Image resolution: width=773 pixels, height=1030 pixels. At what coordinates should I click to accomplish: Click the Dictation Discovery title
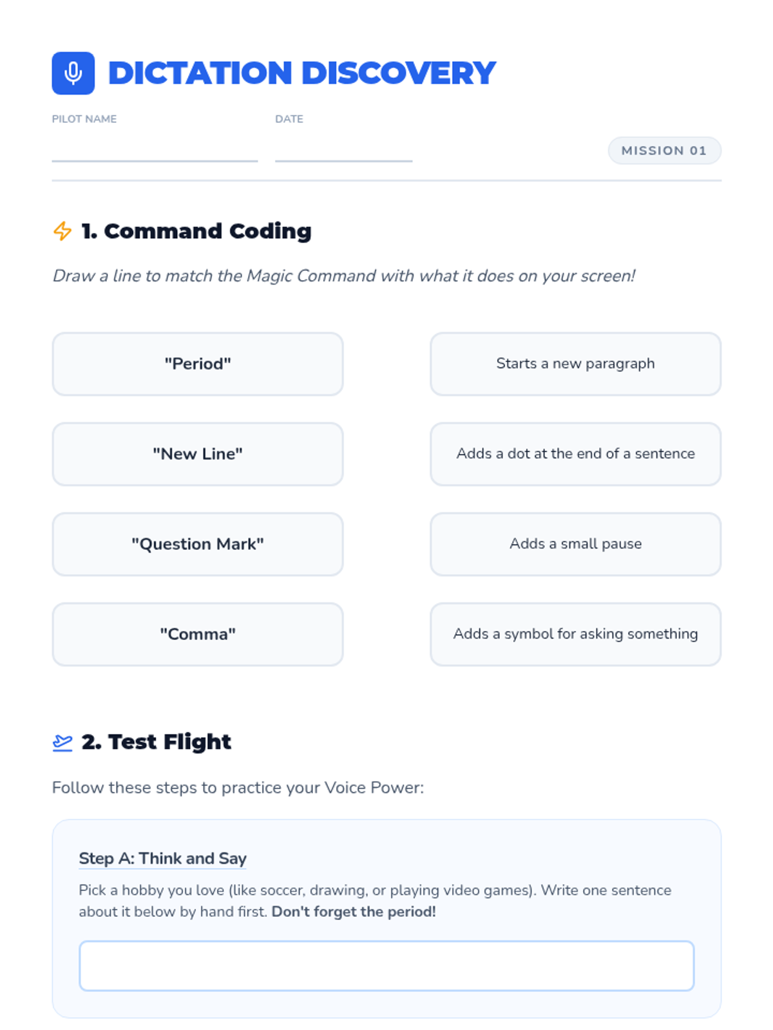tap(302, 73)
